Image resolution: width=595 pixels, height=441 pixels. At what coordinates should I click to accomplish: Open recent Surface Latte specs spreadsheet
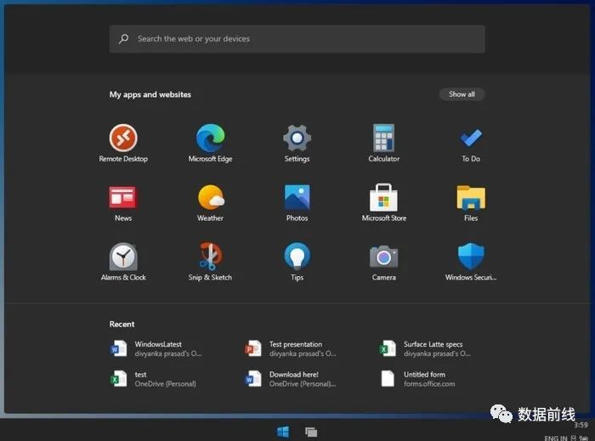point(425,348)
